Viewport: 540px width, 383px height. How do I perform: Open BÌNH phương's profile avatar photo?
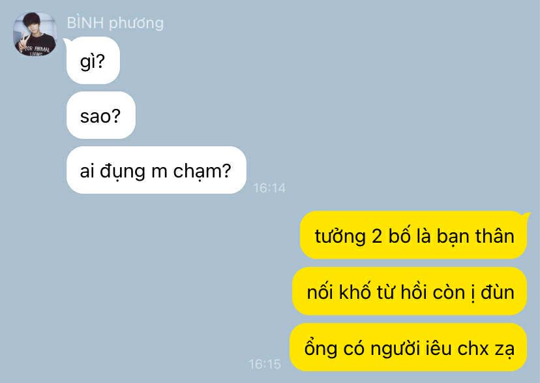click(x=35, y=35)
